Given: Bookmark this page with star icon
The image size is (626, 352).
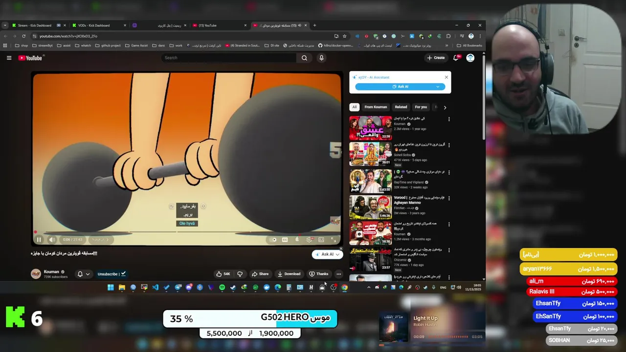Looking at the screenshot, I should coord(344,36).
